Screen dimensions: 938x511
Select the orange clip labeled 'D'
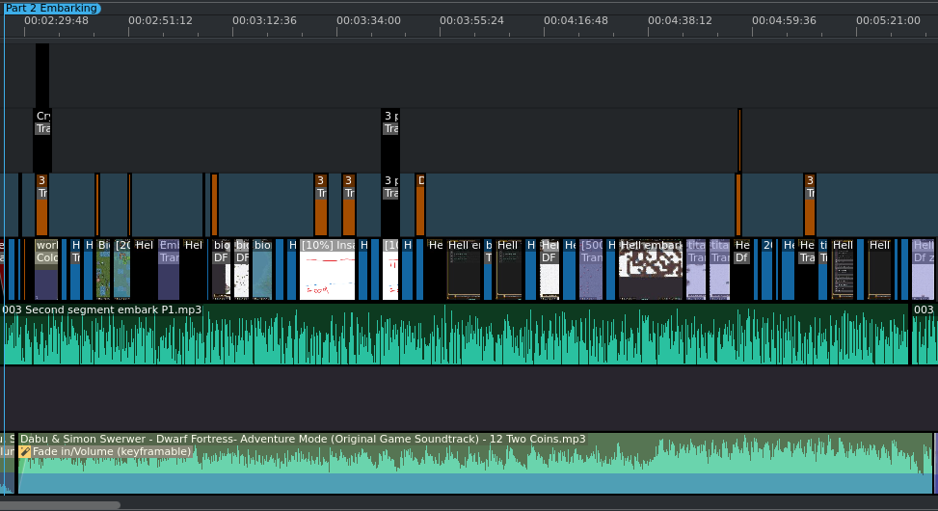tap(420, 204)
